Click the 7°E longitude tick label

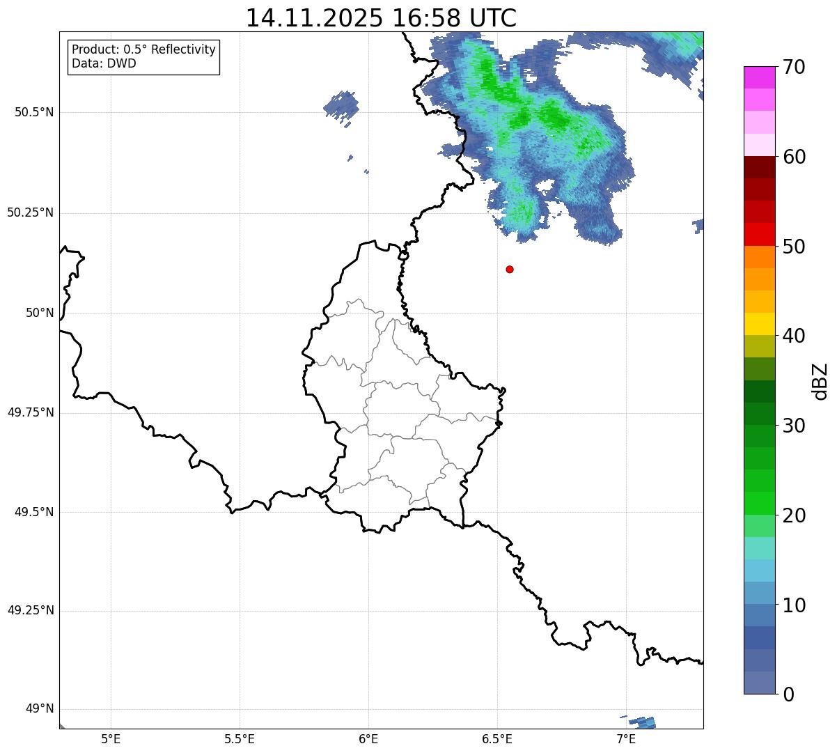(626, 738)
